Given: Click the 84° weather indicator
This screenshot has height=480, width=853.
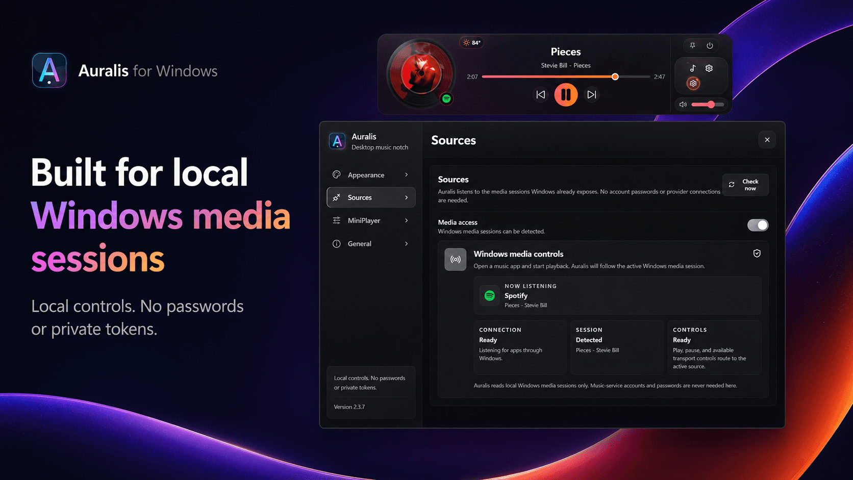Looking at the screenshot, I should (472, 43).
